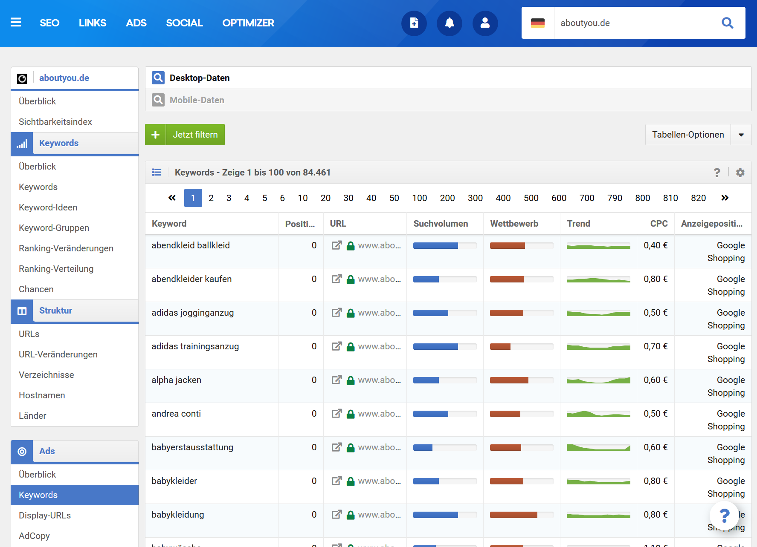Collapse the Struktur sidebar section

[55, 311]
